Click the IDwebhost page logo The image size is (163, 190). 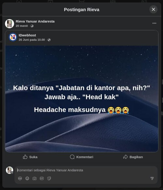13,37
